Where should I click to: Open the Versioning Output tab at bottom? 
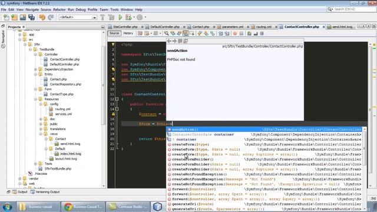tap(45, 192)
